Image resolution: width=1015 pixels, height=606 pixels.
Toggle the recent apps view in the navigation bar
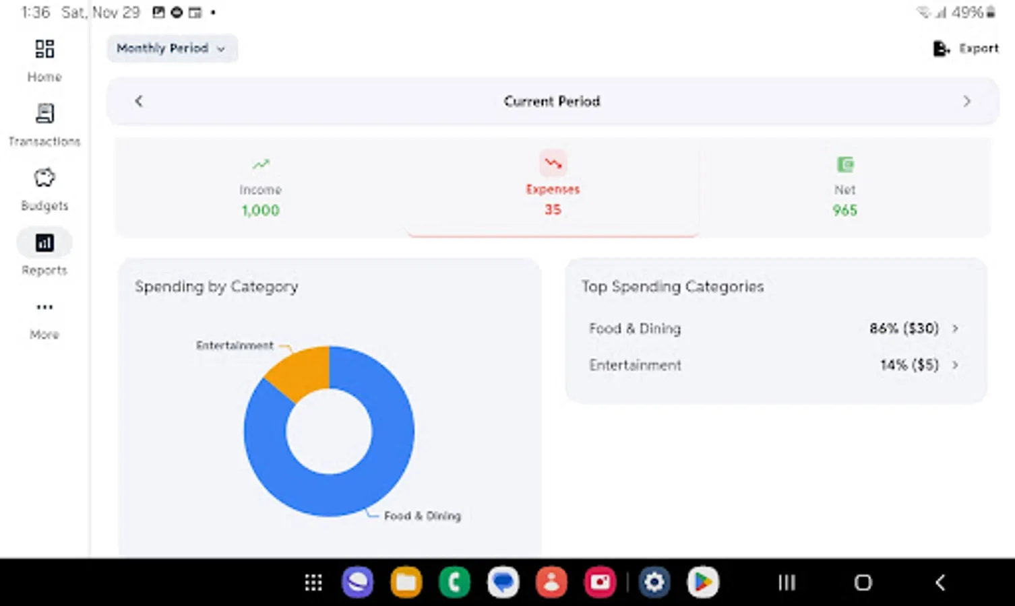pos(786,582)
